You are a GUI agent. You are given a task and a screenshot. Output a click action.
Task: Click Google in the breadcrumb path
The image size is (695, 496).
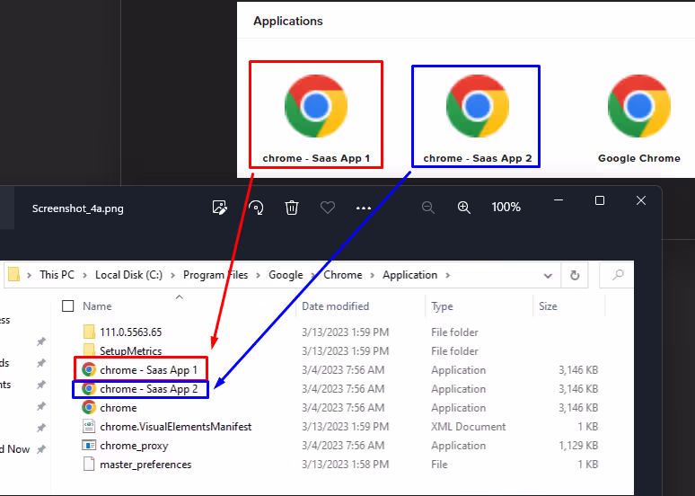point(286,275)
